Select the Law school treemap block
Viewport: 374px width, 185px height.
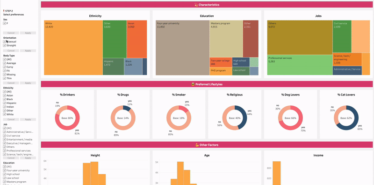coord(241,71)
